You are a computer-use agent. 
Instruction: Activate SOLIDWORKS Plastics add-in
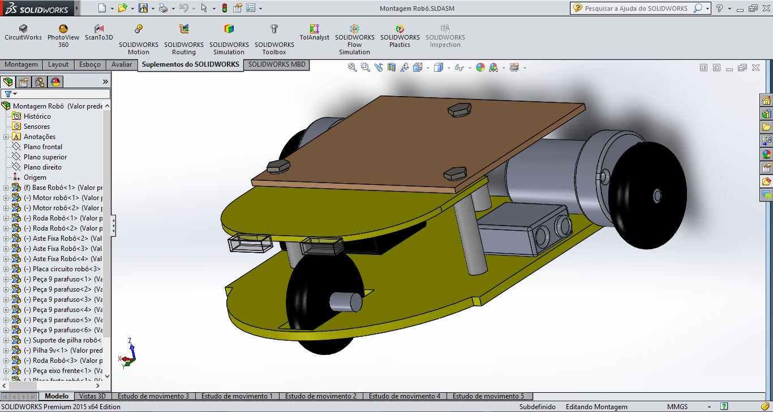click(x=400, y=36)
